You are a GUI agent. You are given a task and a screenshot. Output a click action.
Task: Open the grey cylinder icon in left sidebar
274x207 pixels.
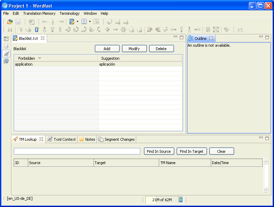click(x=6, y=46)
